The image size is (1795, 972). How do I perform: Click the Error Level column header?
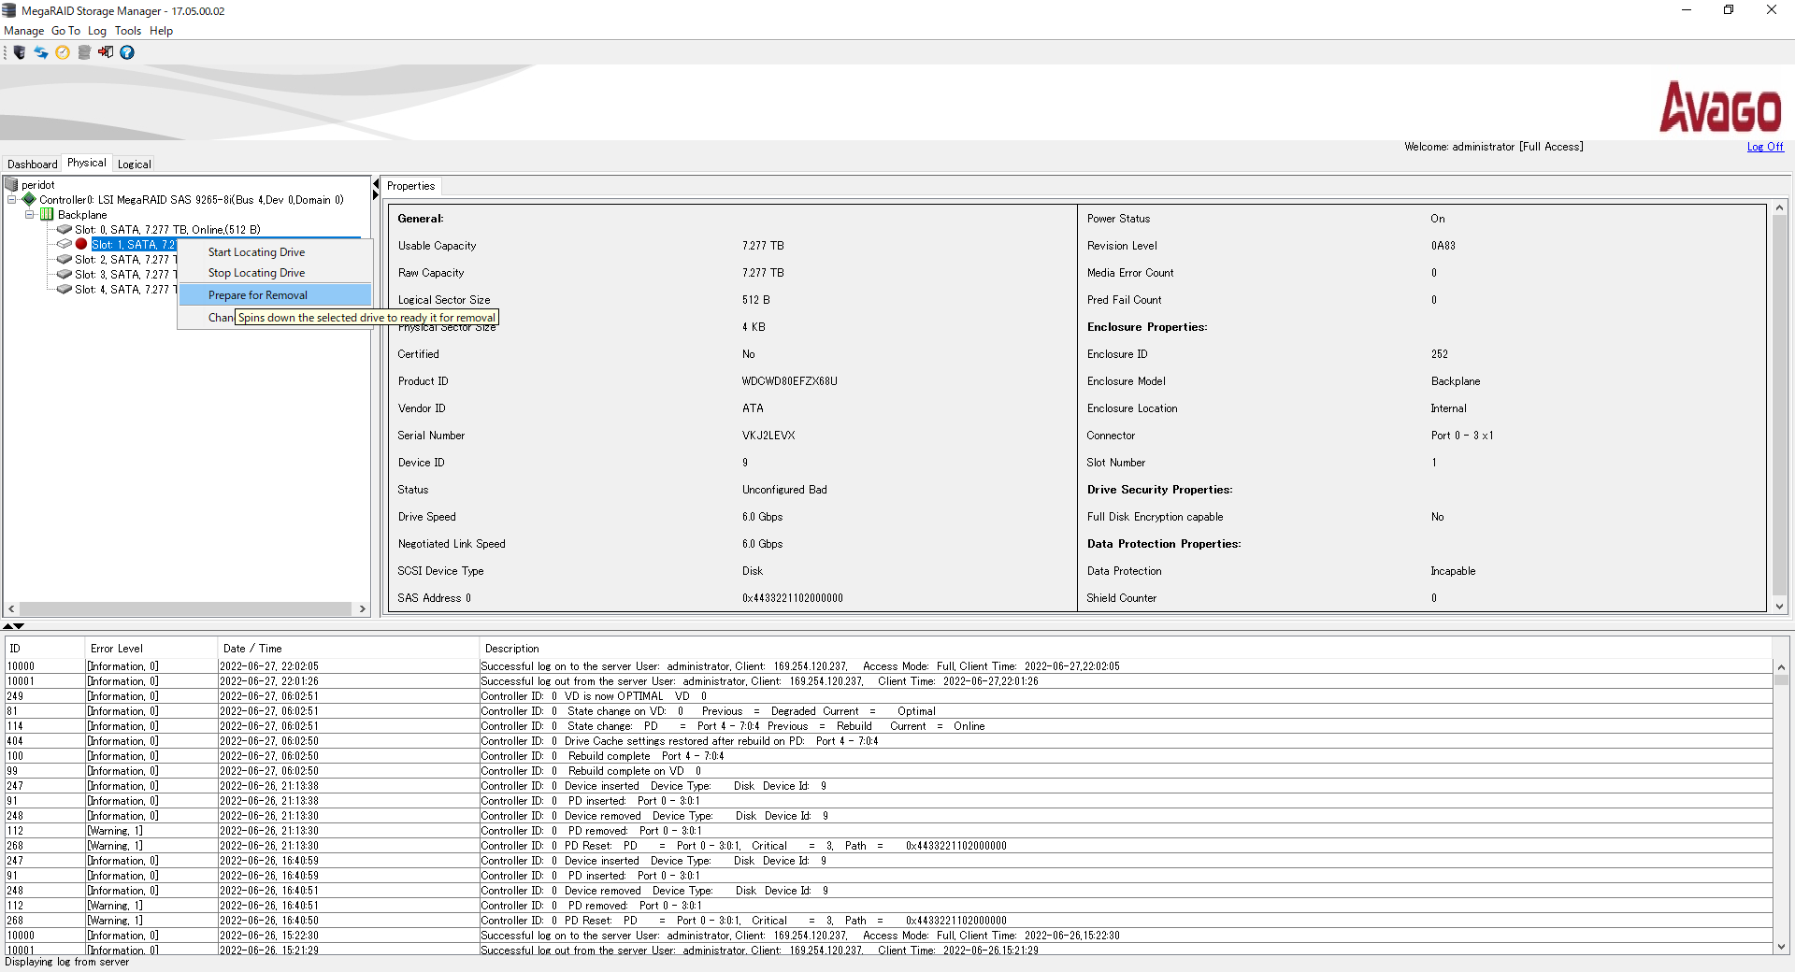(x=151, y=649)
